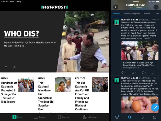161x121 pixels.
Task: Open the grandfather and grandchild thumbnail
Action: [63, 84]
